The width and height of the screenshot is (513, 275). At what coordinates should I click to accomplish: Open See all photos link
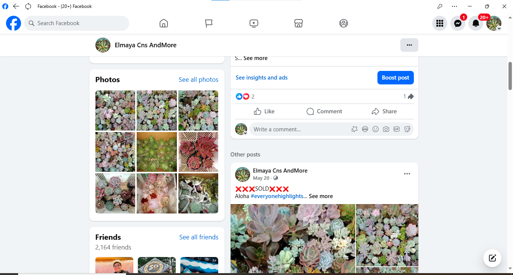point(199,80)
